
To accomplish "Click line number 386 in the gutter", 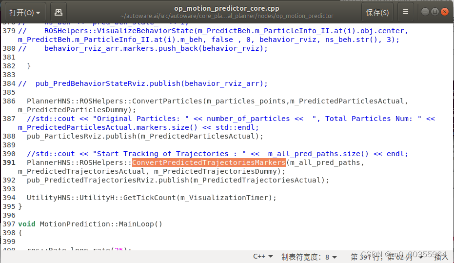I will (x=9, y=101).
